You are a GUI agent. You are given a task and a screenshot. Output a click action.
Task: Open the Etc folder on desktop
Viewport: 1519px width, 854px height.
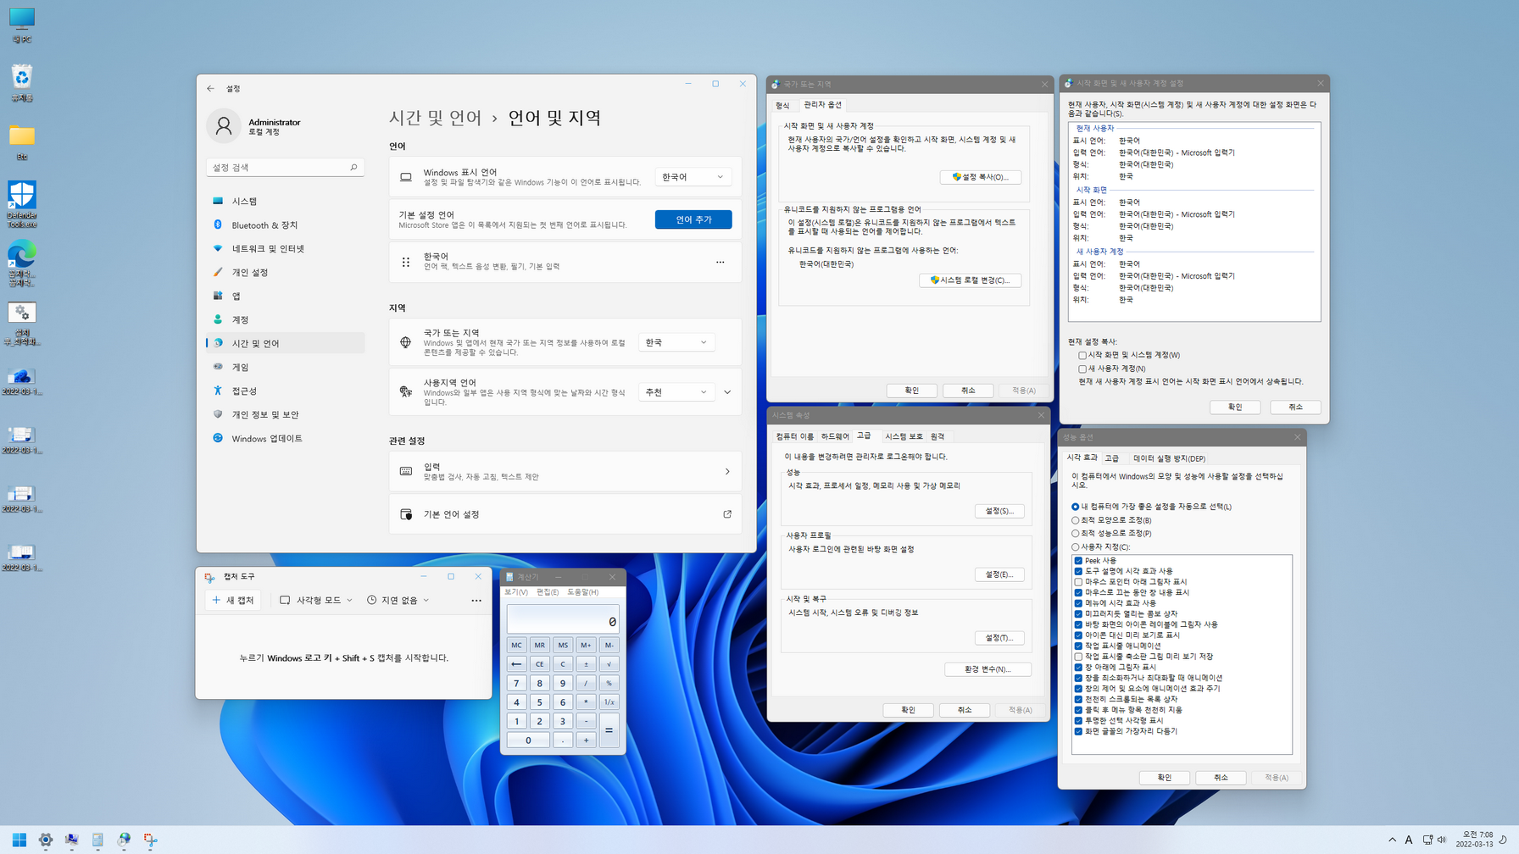(22, 142)
